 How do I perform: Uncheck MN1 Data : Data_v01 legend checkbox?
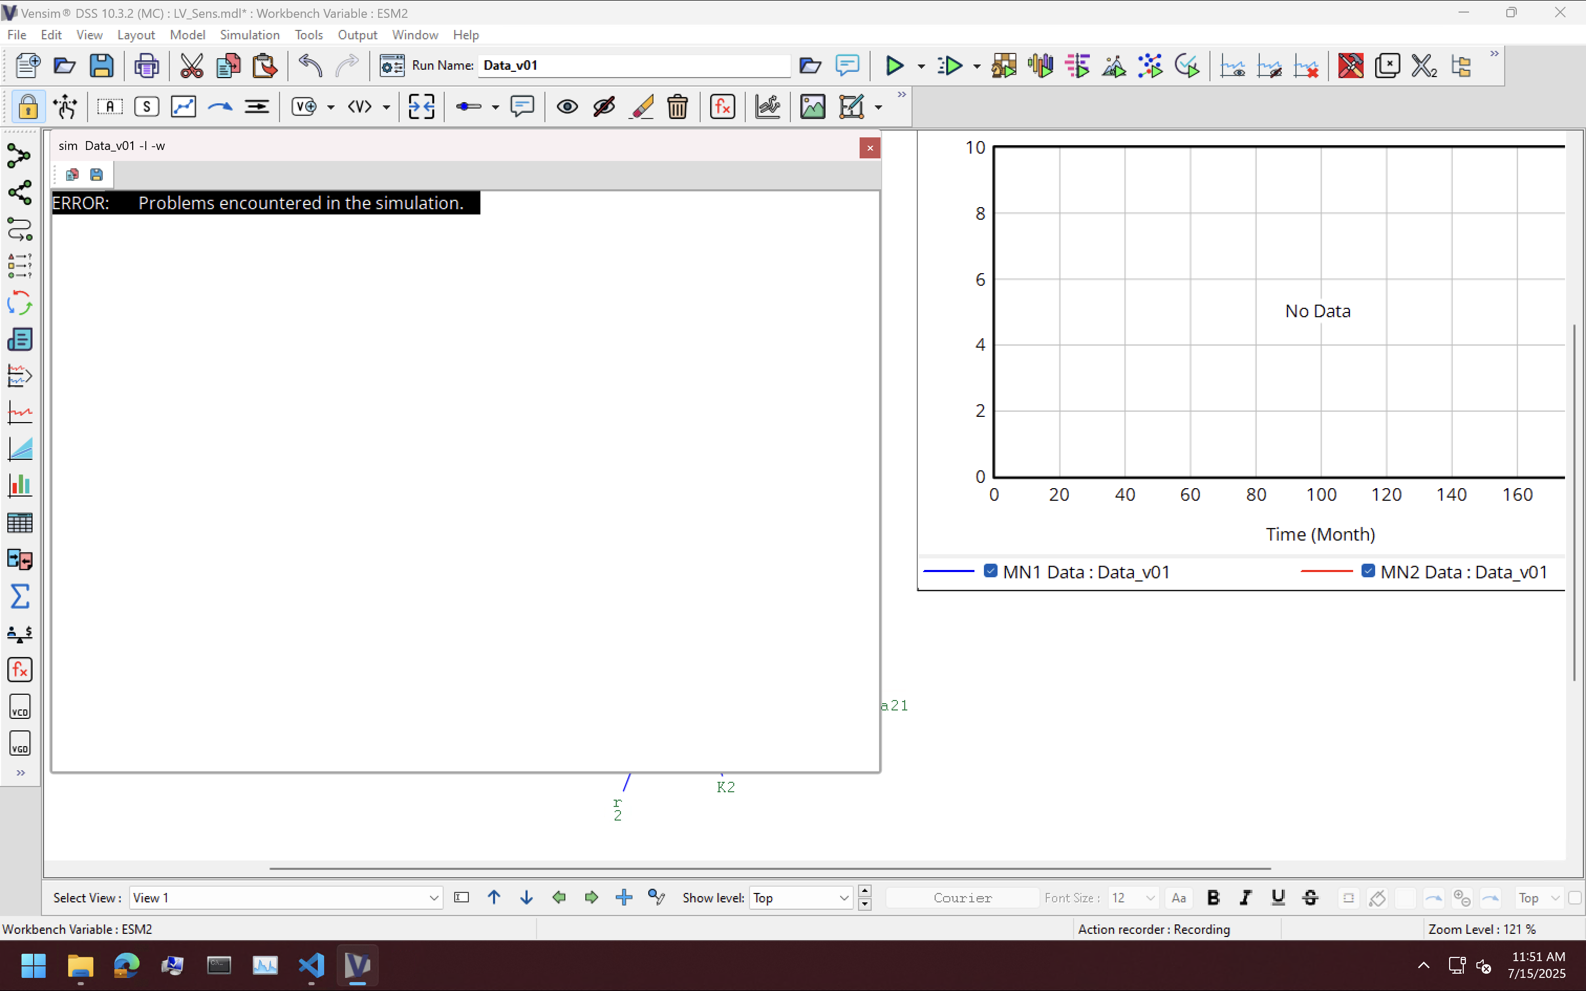coord(990,571)
